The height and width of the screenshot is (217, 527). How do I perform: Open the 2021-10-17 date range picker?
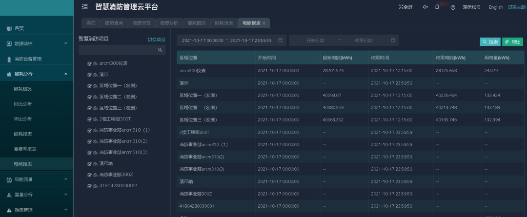(x=231, y=40)
